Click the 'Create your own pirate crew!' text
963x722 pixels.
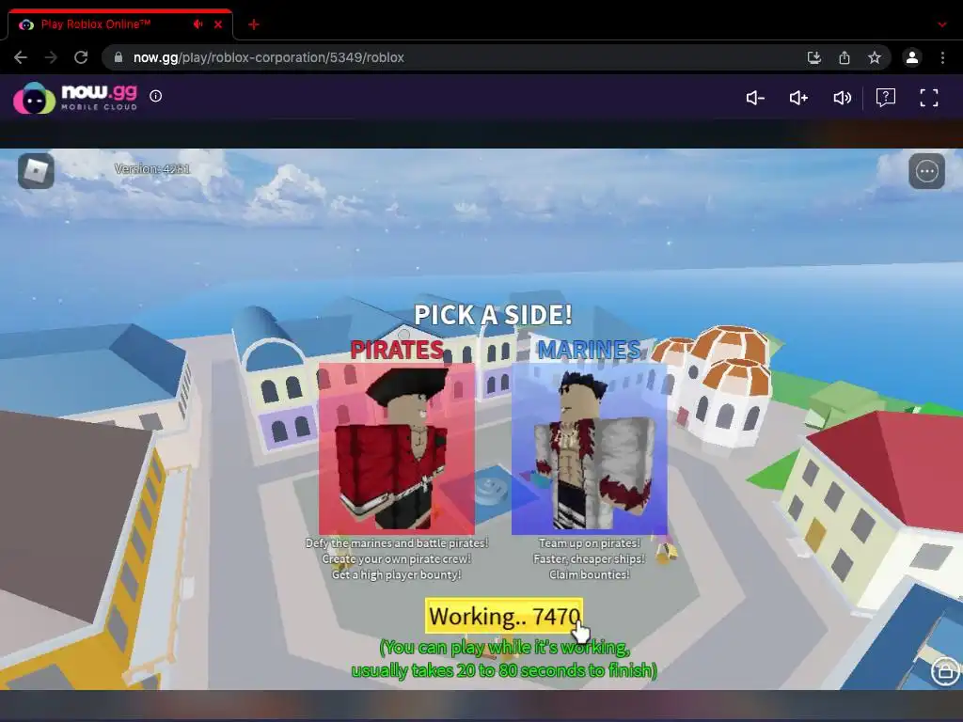[397, 559]
